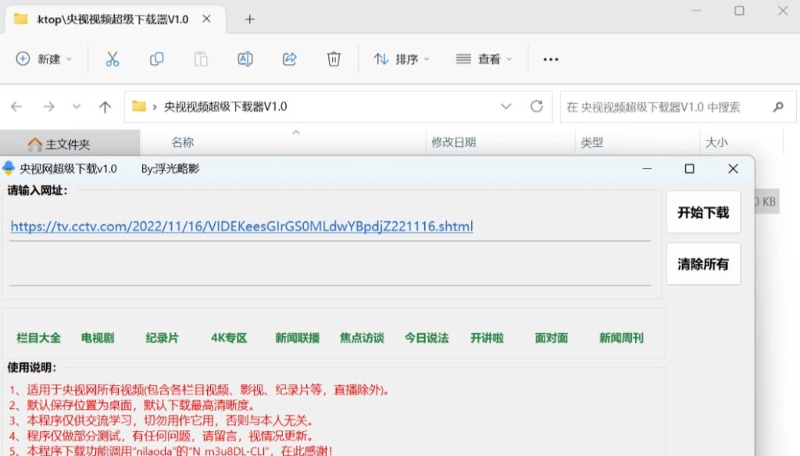The image size is (800, 456).
Task: Open the toolbar overflow menu (...)
Action: click(x=551, y=59)
